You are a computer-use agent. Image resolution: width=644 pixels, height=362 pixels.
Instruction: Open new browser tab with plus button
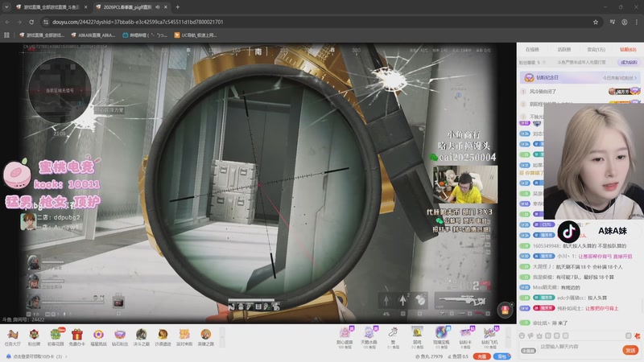[x=177, y=7]
